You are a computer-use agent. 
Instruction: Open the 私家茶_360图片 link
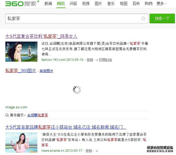coord(21,71)
